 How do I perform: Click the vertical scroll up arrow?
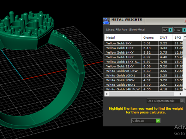pyautogui.click(x=185, y=37)
